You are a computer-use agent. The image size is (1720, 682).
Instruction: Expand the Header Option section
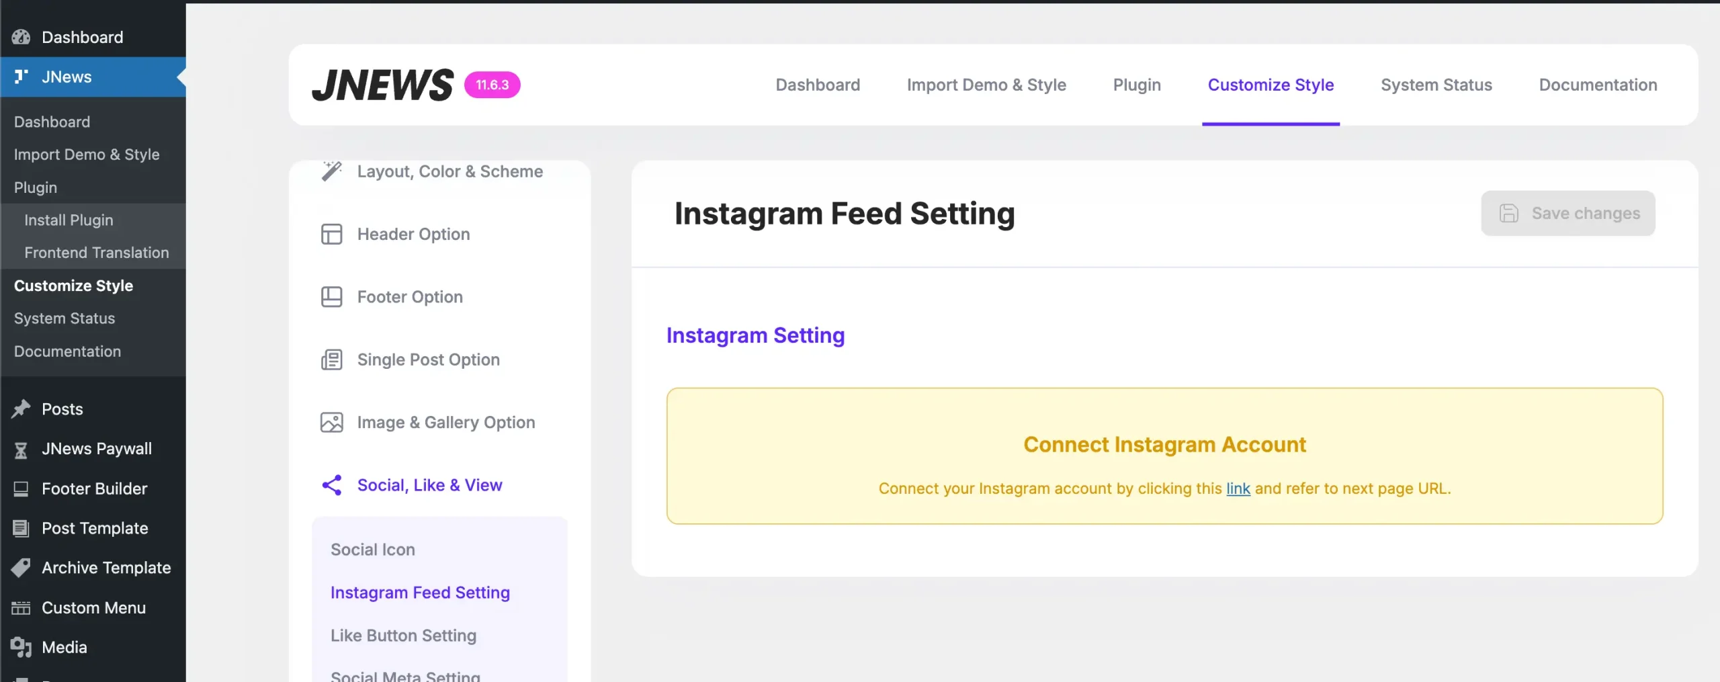pyautogui.click(x=413, y=234)
